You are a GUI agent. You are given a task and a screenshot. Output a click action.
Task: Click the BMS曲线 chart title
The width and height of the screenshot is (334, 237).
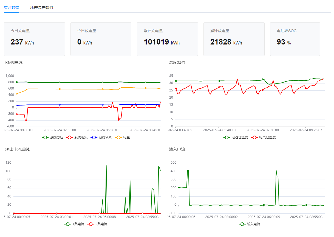click(14, 63)
